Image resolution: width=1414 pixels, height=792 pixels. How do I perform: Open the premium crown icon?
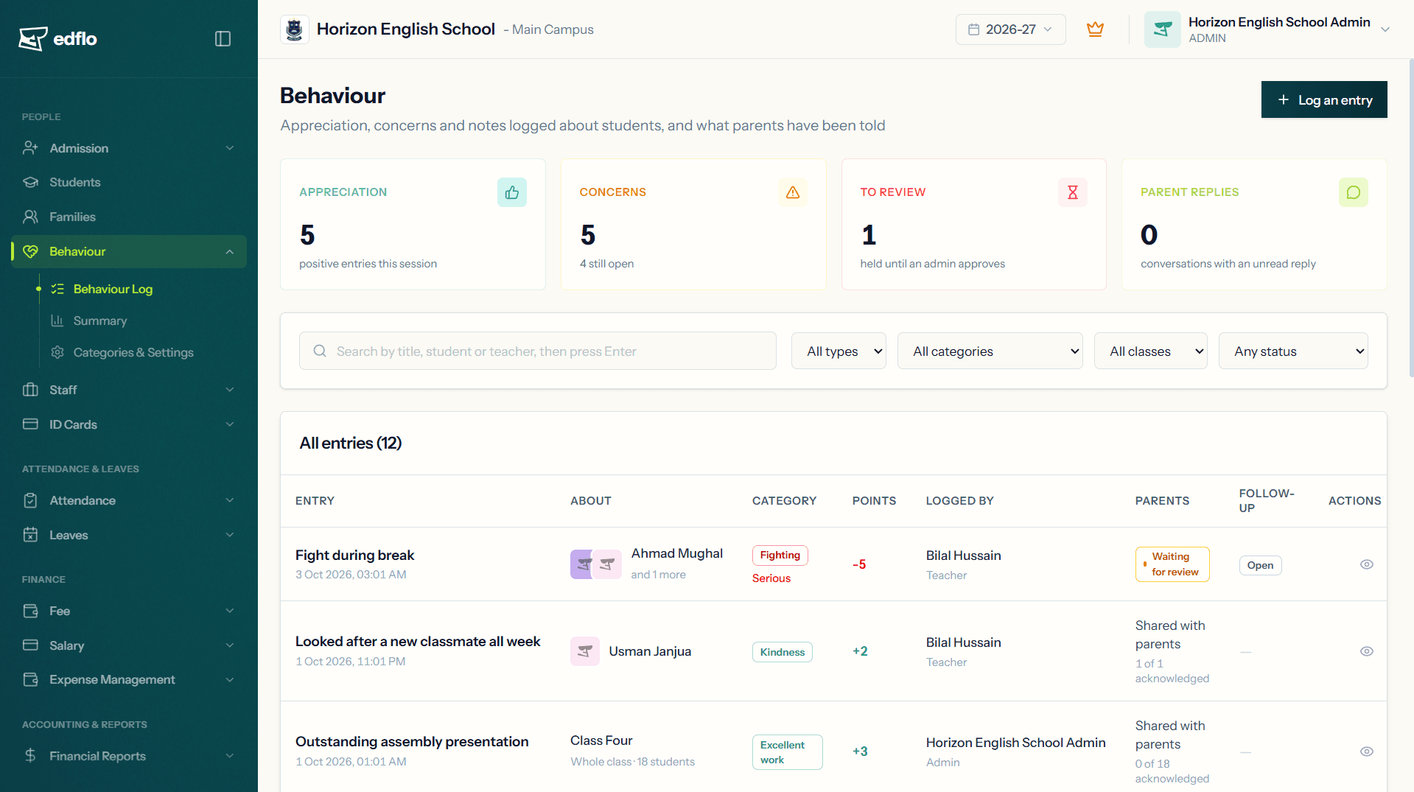[1095, 29]
